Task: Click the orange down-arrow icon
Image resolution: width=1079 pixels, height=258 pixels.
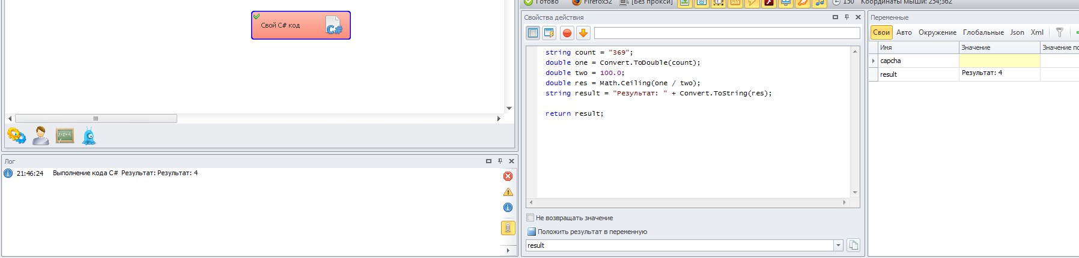Action: [583, 33]
